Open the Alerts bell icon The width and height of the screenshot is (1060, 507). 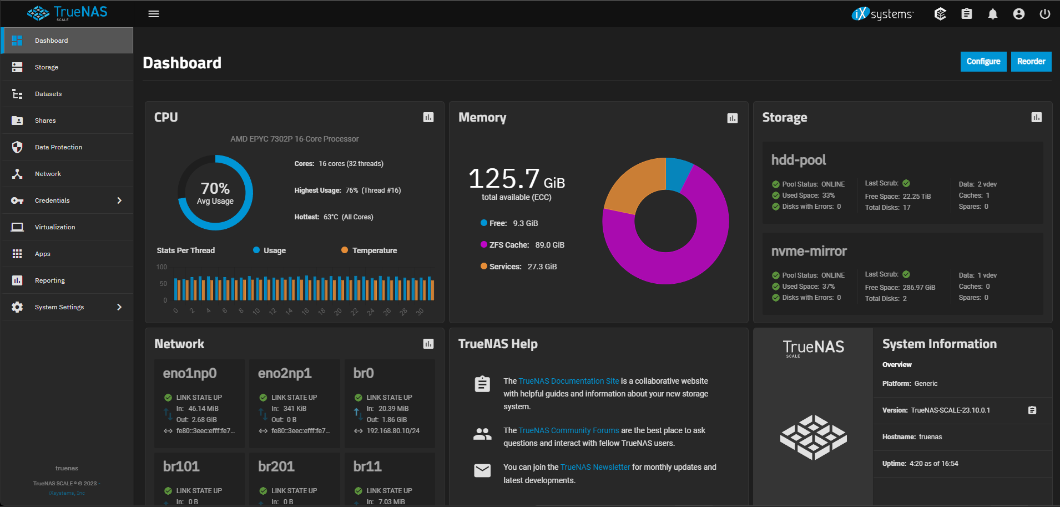993,14
